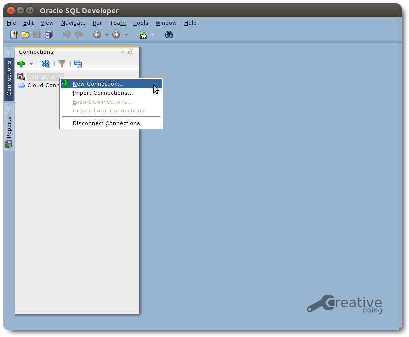The width and height of the screenshot is (409, 337).
Task: Open the Window menu
Action: point(166,23)
